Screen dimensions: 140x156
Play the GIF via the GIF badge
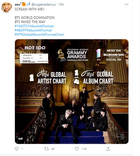pos(21,139)
